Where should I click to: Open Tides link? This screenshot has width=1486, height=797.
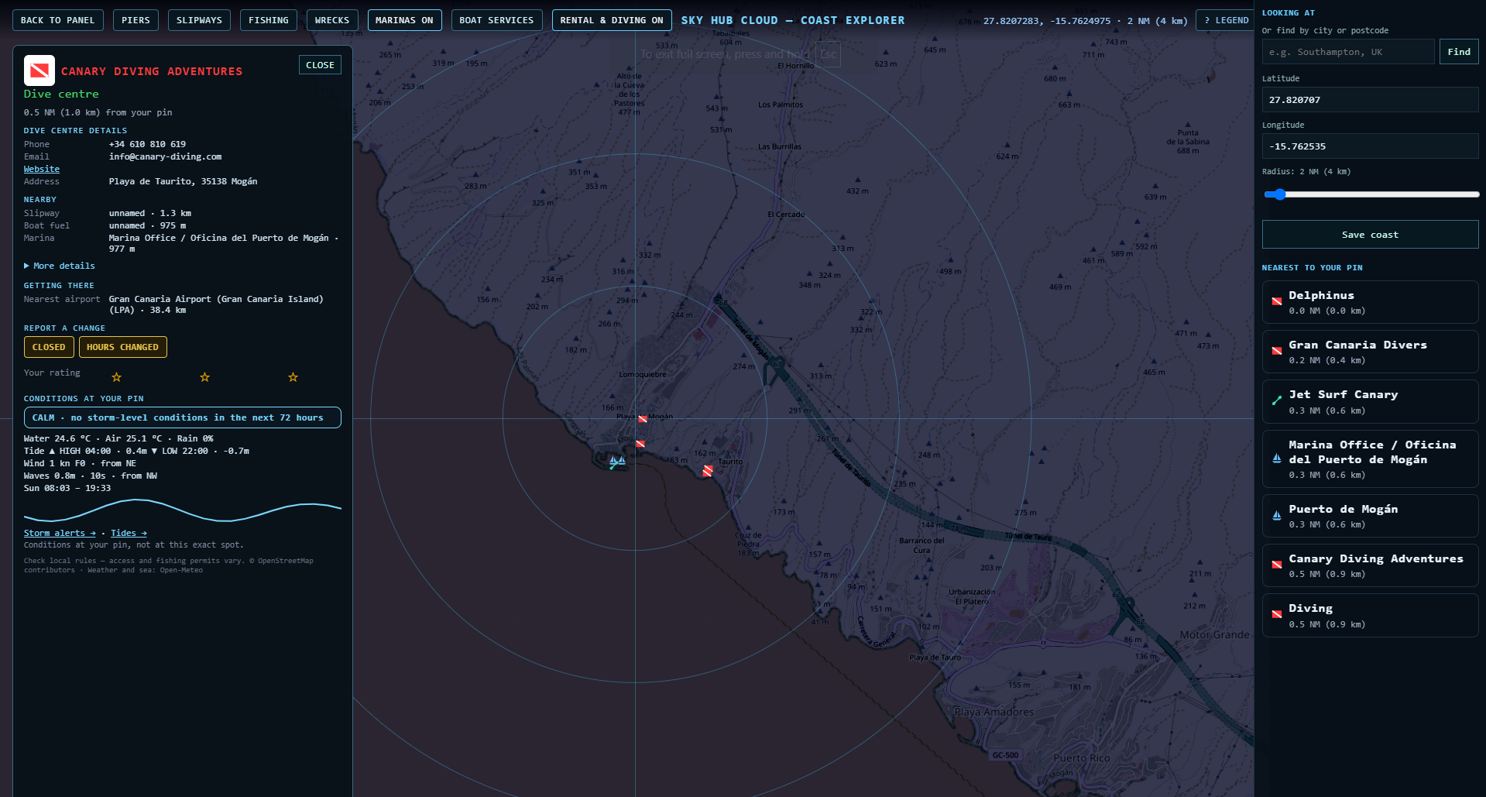[x=129, y=533]
